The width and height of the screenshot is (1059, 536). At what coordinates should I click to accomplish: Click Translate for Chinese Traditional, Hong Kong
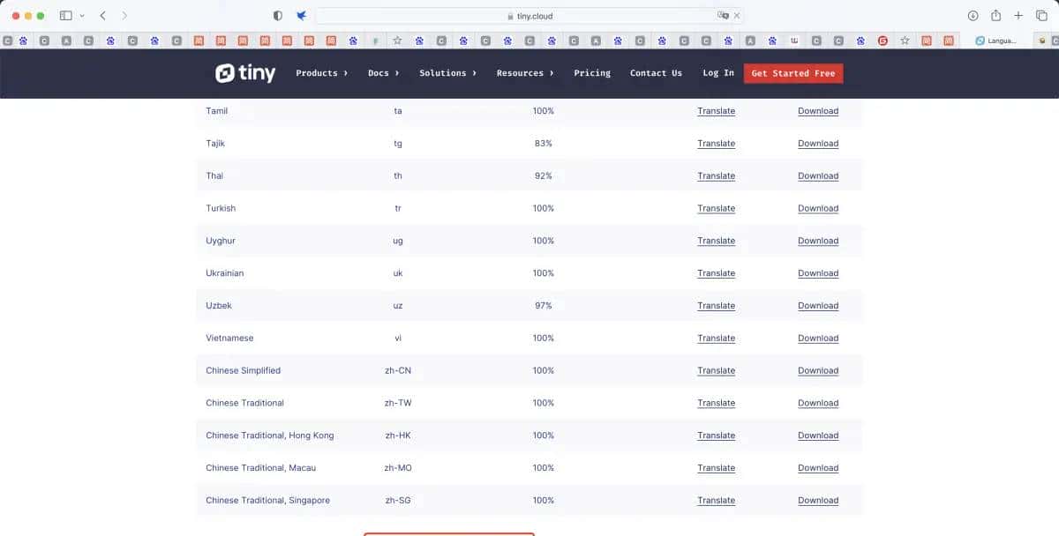tap(716, 435)
